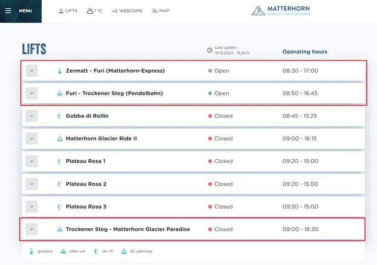
Task: Click the clock icon beside Last update
Action: pyautogui.click(x=210, y=50)
